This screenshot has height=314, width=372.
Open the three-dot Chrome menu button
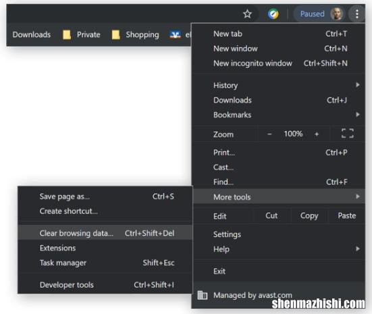(357, 14)
